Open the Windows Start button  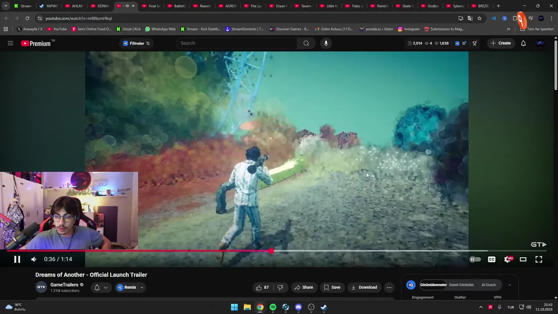[234, 307]
